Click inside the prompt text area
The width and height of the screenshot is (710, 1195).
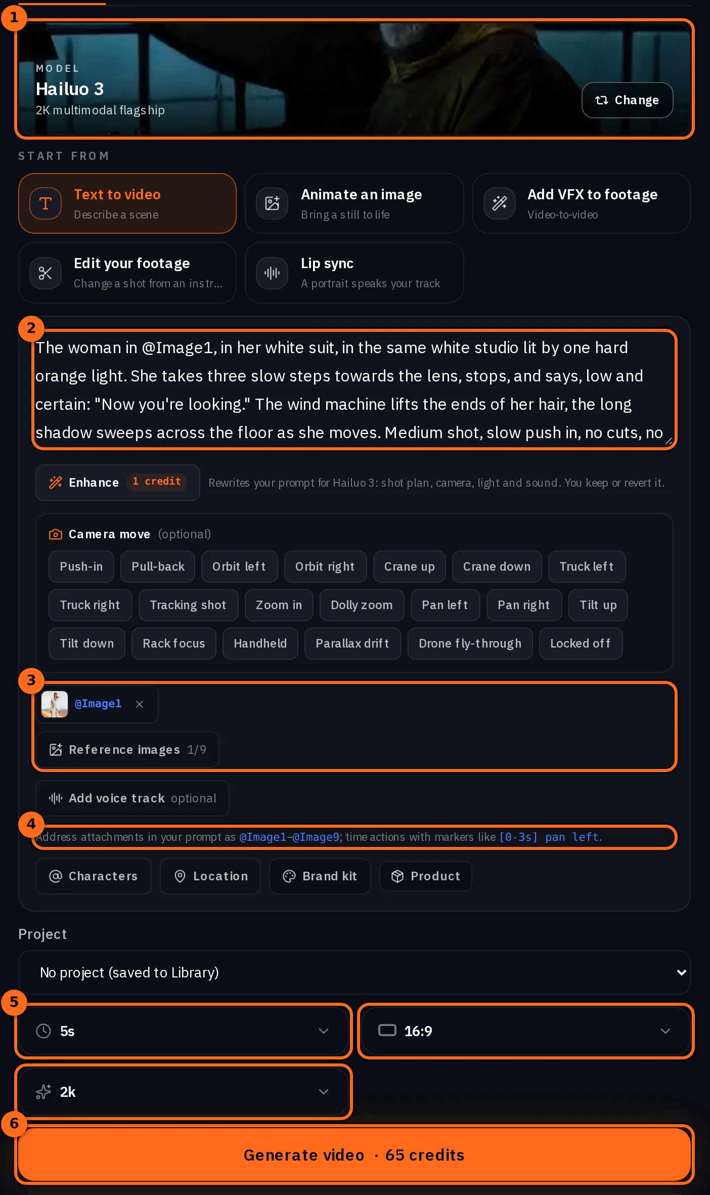[354, 390]
